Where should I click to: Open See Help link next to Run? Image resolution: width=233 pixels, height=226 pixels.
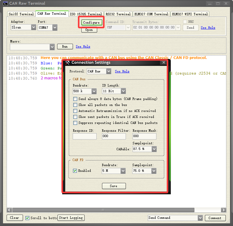tap(83, 47)
